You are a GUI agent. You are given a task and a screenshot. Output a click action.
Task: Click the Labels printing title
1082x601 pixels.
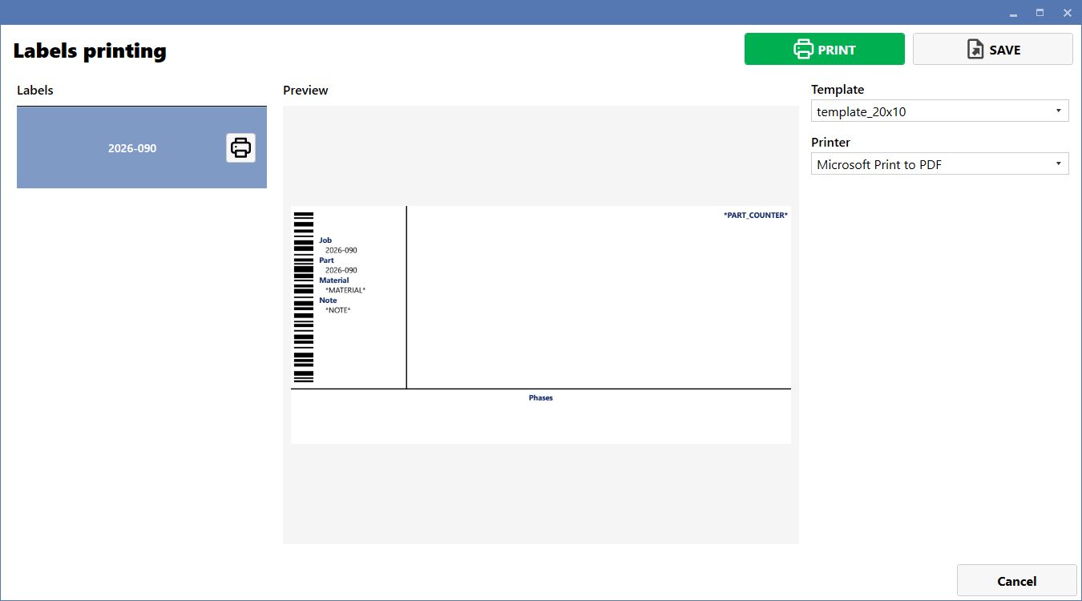pos(90,51)
